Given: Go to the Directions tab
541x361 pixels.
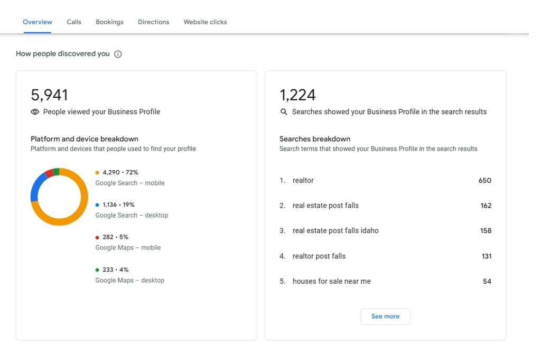Looking at the screenshot, I should [x=154, y=22].
